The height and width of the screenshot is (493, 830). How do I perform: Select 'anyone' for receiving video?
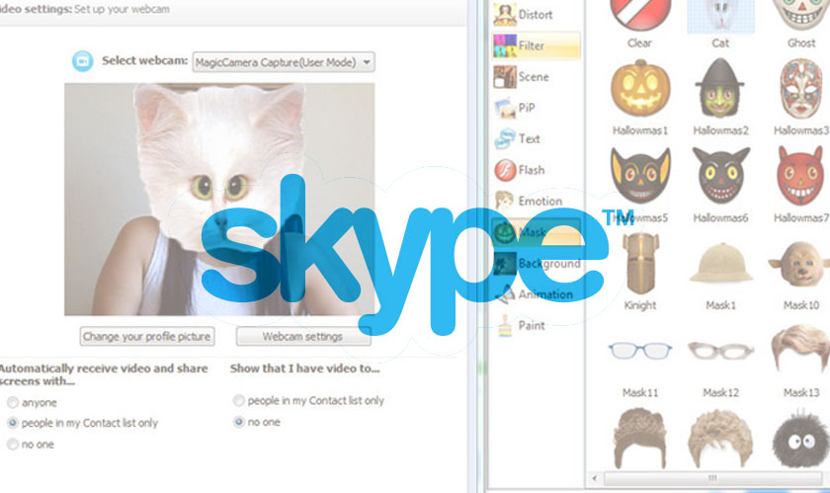click(13, 403)
